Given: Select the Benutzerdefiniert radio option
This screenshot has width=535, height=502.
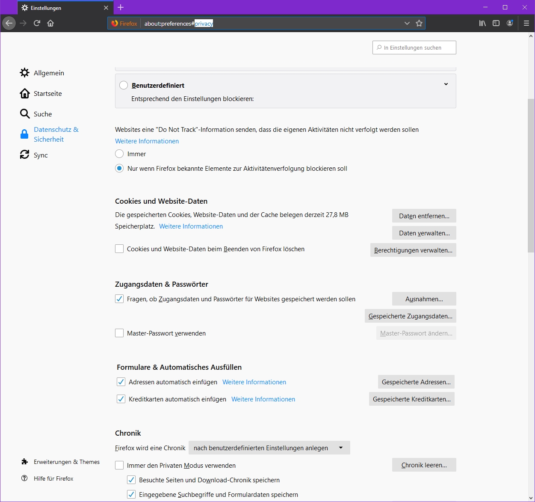Looking at the screenshot, I should (124, 85).
